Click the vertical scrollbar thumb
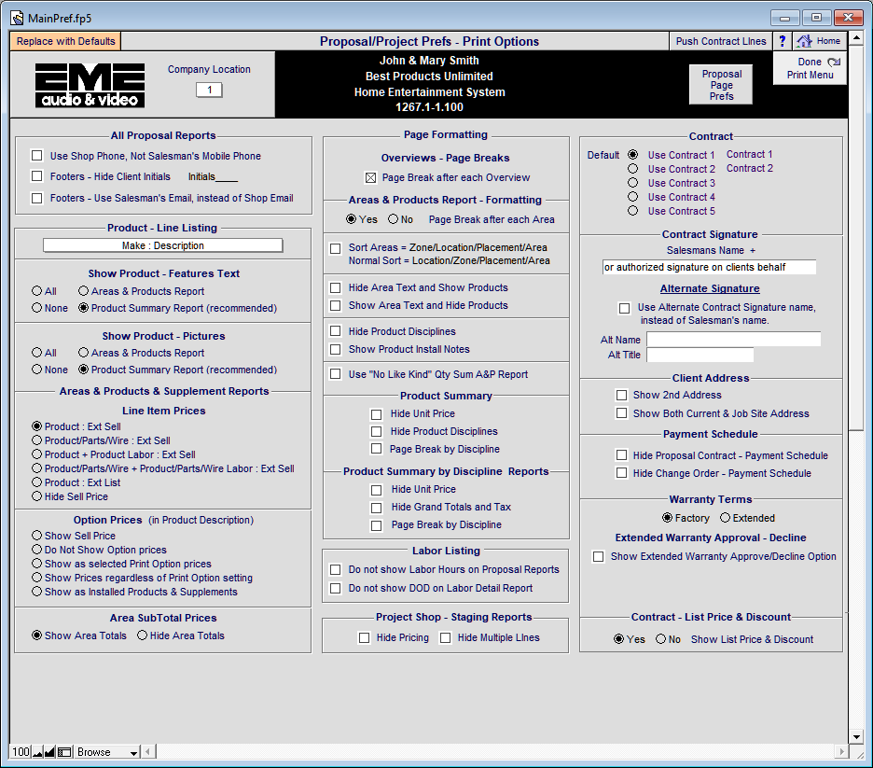 click(856, 238)
